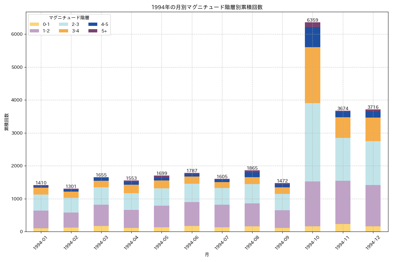
Task: Click the 1-2 legend color swatch
Action: pyautogui.click(x=34, y=31)
